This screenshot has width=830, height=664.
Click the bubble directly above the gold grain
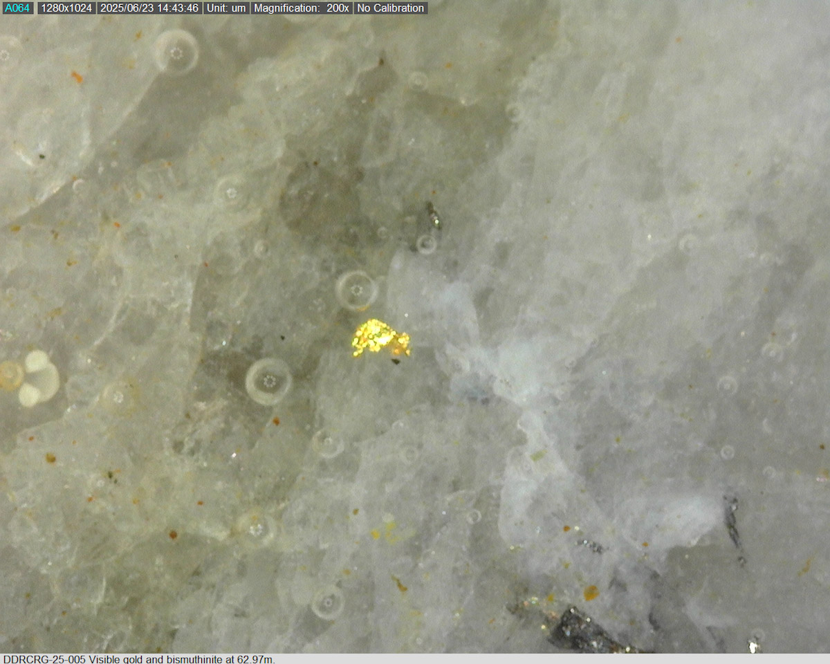pyautogui.click(x=356, y=289)
